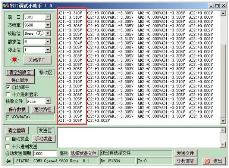Viewport: 229px width, 168px height.
Task: Open the 停止位 1 dropdown
Action: (x=48, y=50)
